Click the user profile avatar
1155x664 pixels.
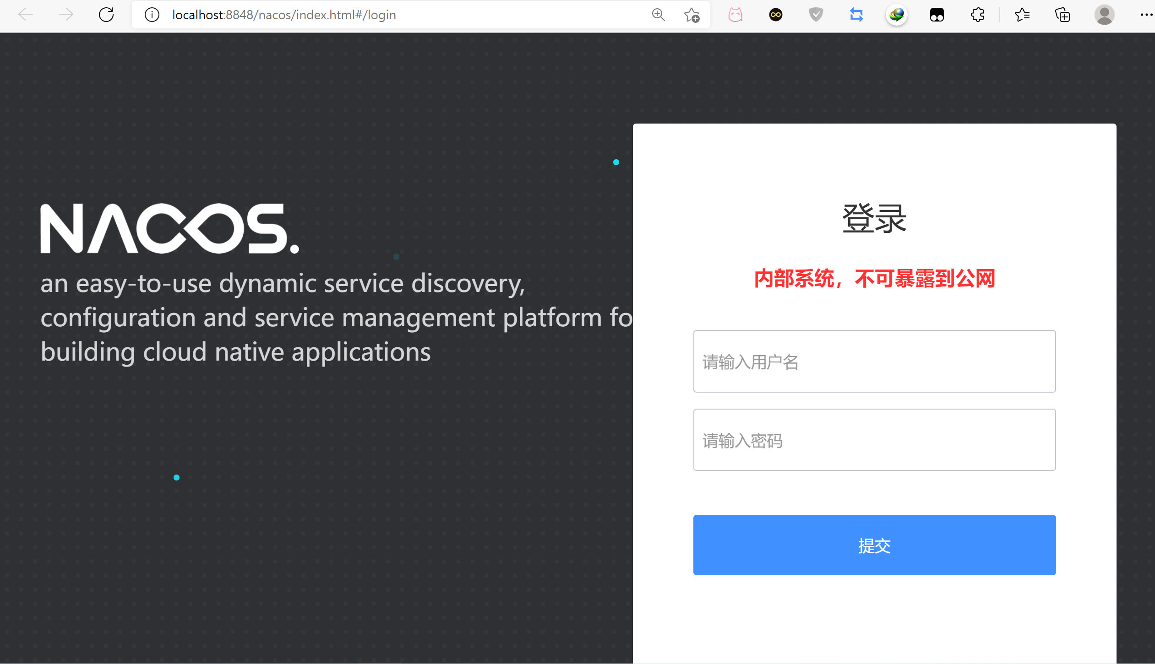[x=1104, y=15]
